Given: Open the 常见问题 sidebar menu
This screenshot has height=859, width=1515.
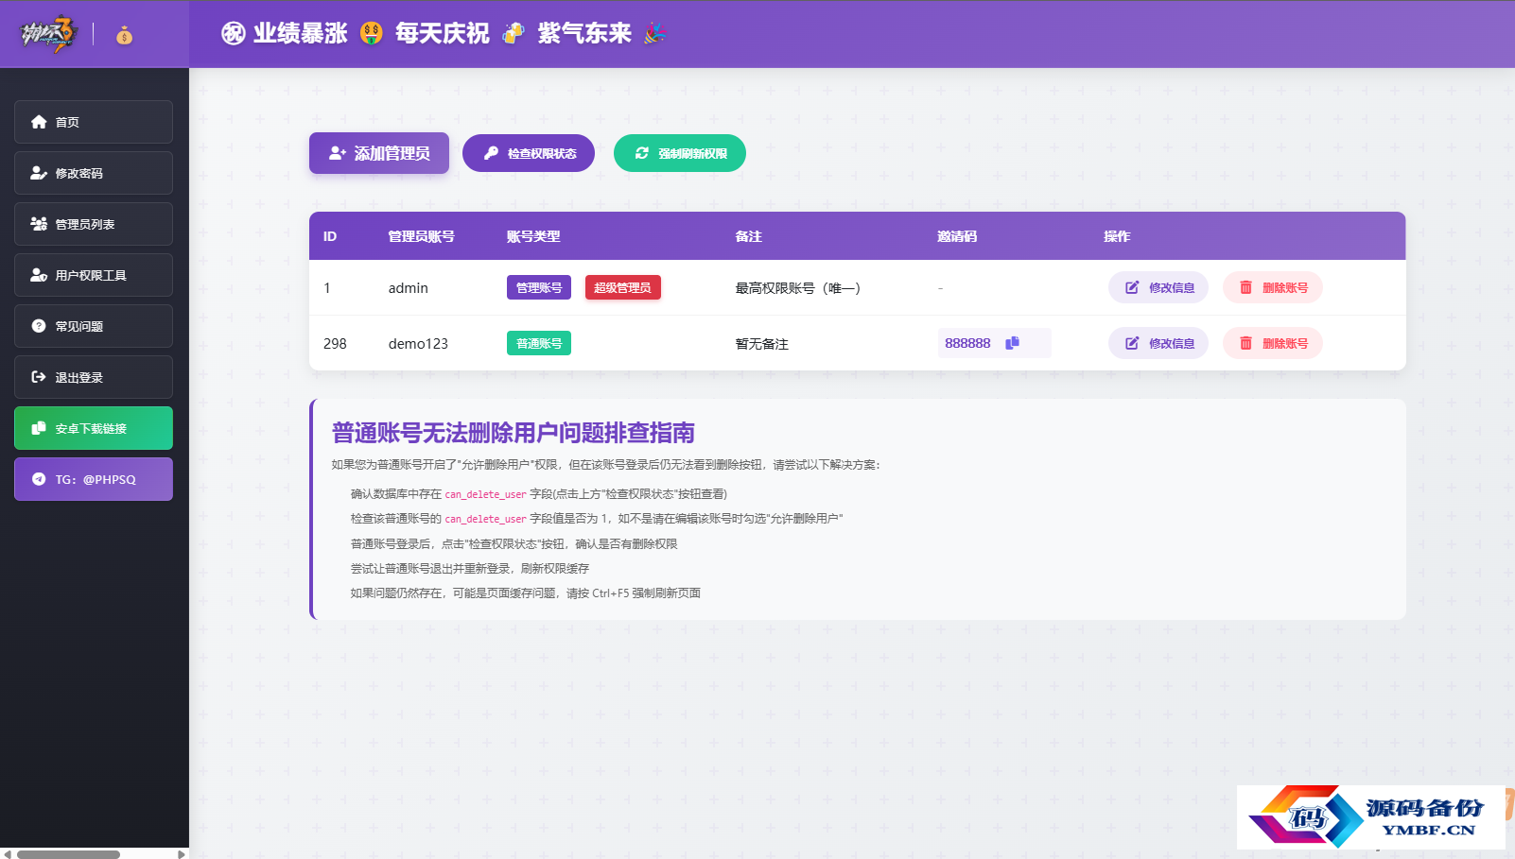Looking at the screenshot, I should pyautogui.click(x=94, y=326).
